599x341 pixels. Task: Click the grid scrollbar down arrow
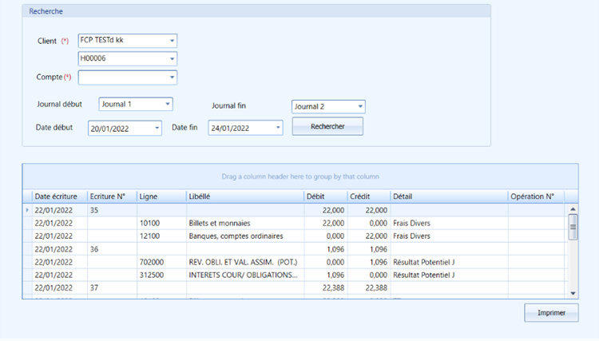[573, 293]
